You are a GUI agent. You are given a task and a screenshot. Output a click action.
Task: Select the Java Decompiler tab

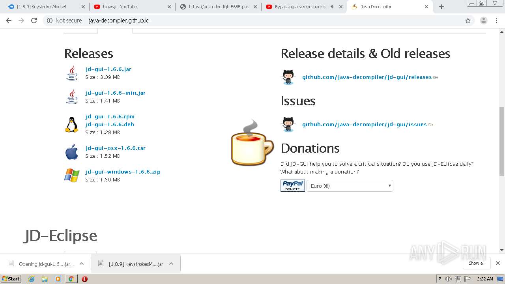tap(389, 7)
